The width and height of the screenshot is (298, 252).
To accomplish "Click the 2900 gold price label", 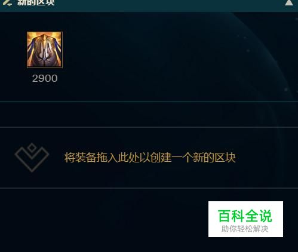I will coord(45,78).
